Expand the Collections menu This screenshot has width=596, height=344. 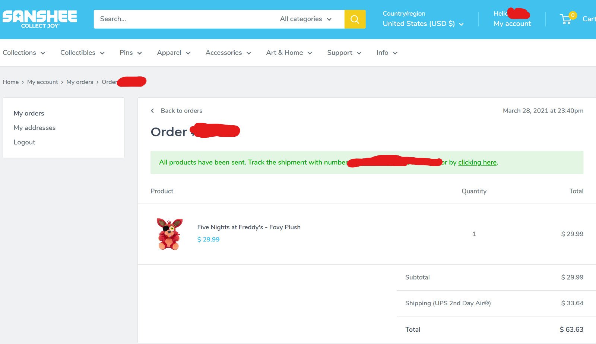[x=24, y=53]
